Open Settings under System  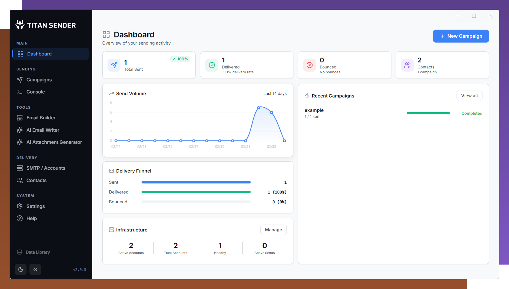coord(35,206)
